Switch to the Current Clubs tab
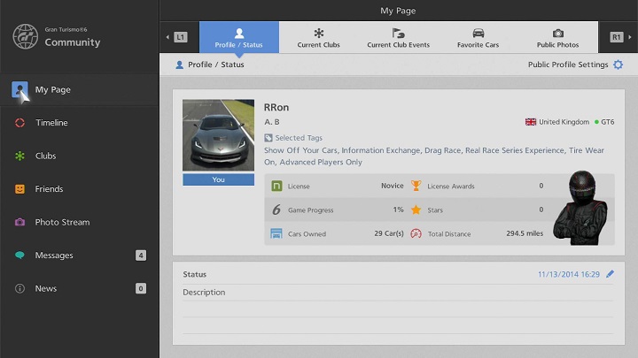This screenshot has width=638, height=358. pos(319,37)
